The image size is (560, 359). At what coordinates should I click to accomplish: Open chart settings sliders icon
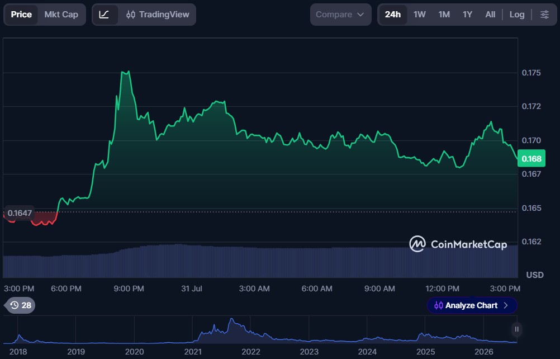click(x=544, y=15)
